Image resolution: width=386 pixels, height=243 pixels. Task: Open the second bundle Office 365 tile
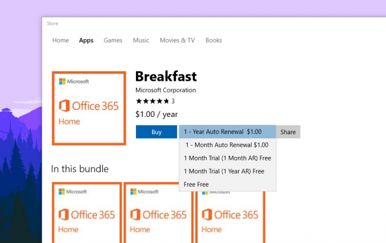pyautogui.click(x=158, y=213)
